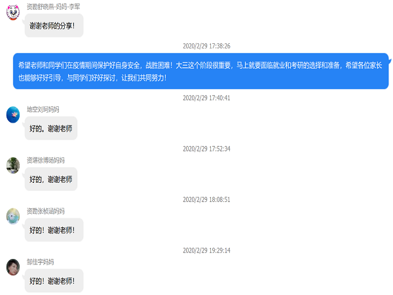Click 资源徐博旸妈妈's plant photo avatar

12,166
